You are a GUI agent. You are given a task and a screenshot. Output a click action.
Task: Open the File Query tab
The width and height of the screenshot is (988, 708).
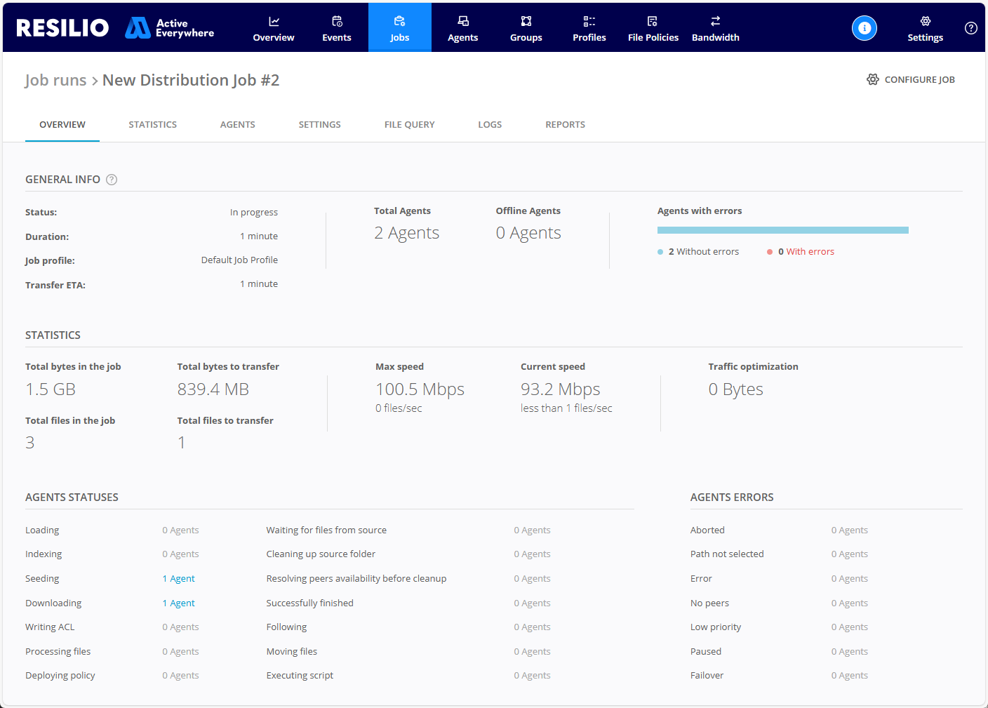[409, 124]
